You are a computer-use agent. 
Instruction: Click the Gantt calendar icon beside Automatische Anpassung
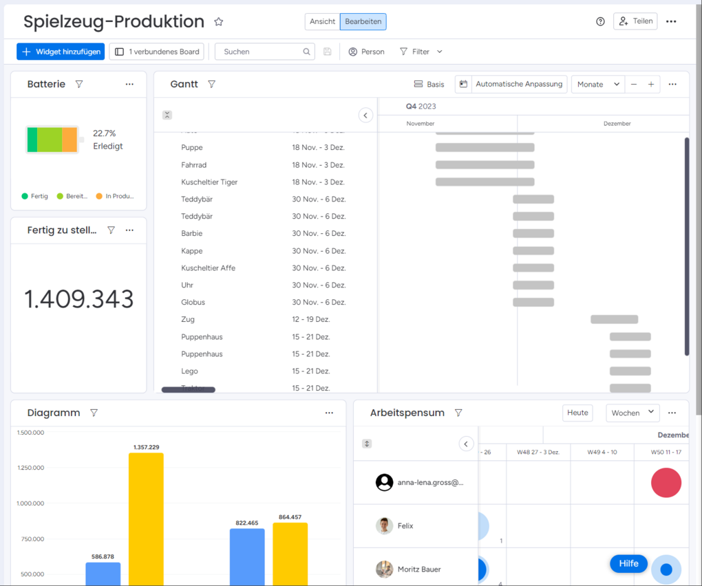click(x=463, y=84)
